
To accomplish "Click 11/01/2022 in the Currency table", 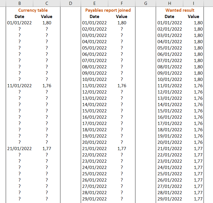I will [19, 86].
